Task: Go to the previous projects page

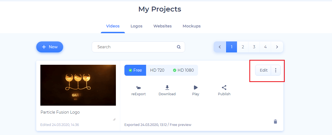Action: pos(220,47)
